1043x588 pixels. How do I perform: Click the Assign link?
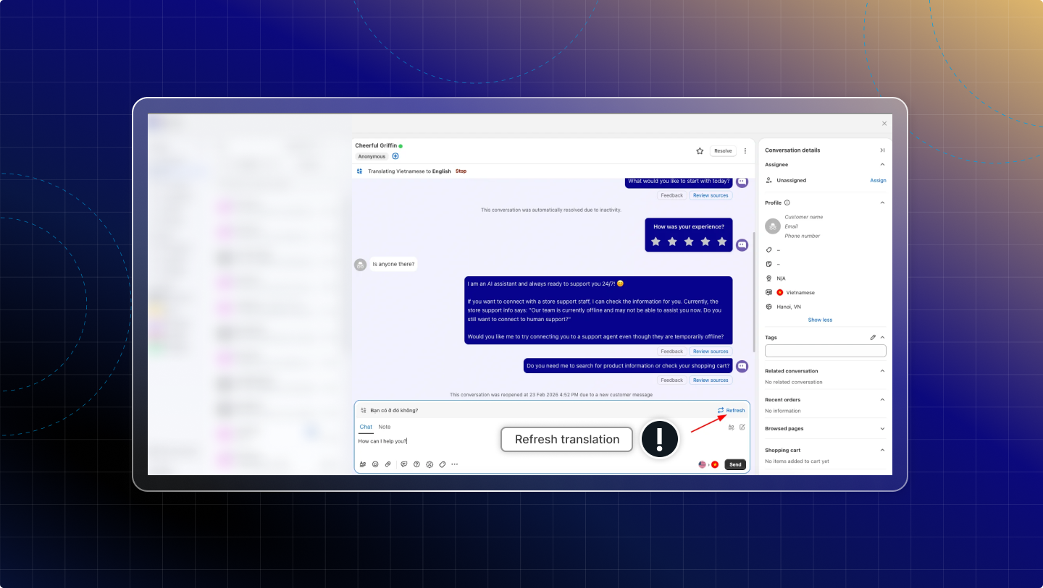click(x=877, y=181)
